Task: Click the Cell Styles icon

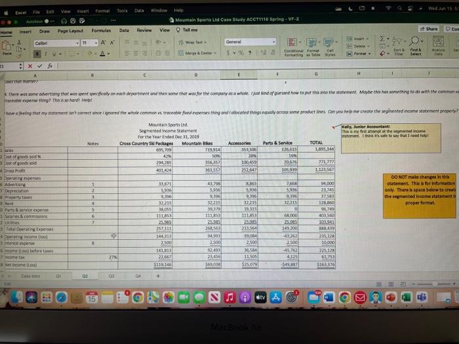Action: (x=329, y=43)
